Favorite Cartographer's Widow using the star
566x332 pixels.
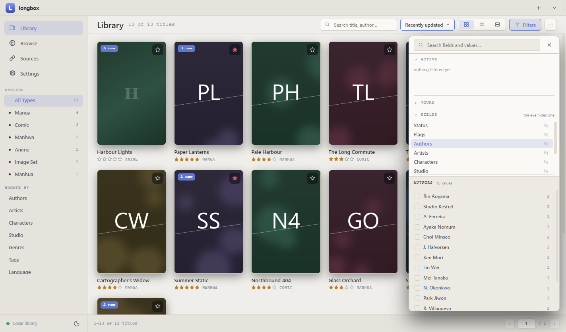[158, 178]
